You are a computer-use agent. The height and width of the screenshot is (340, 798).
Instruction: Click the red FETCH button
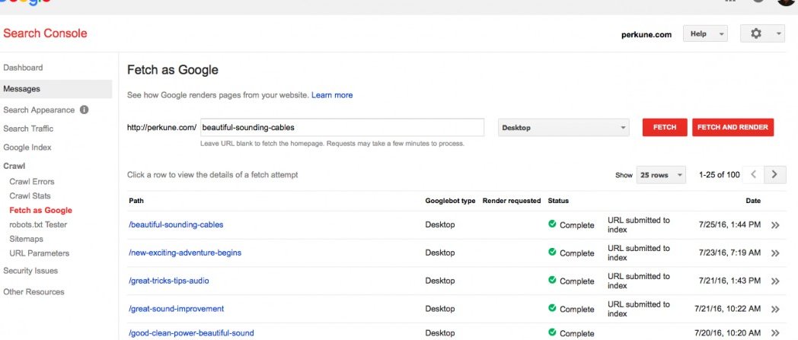coord(665,128)
